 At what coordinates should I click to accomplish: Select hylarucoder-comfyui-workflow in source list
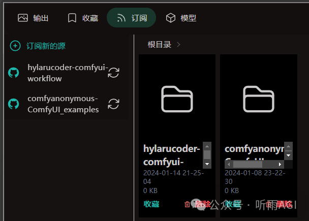(x=68, y=73)
